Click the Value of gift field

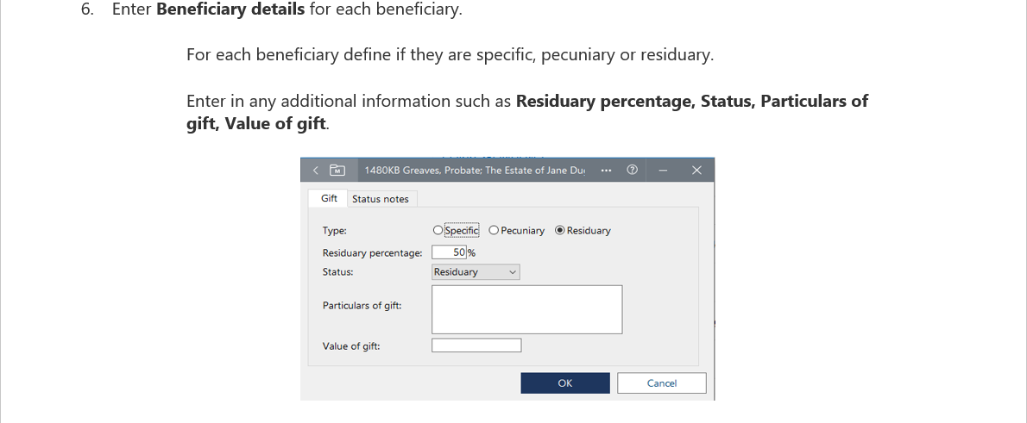click(x=476, y=345)
